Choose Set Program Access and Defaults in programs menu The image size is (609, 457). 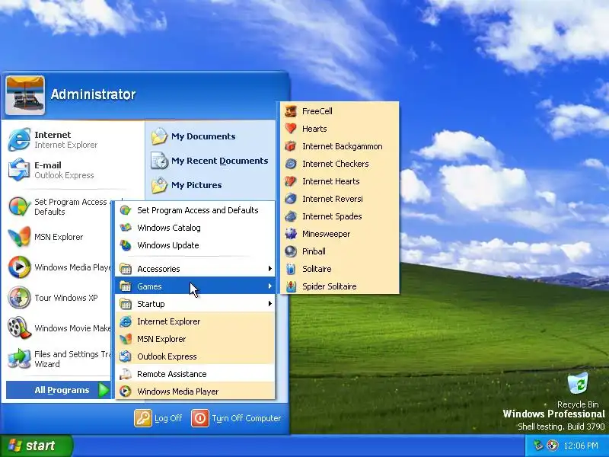(196, 210)
